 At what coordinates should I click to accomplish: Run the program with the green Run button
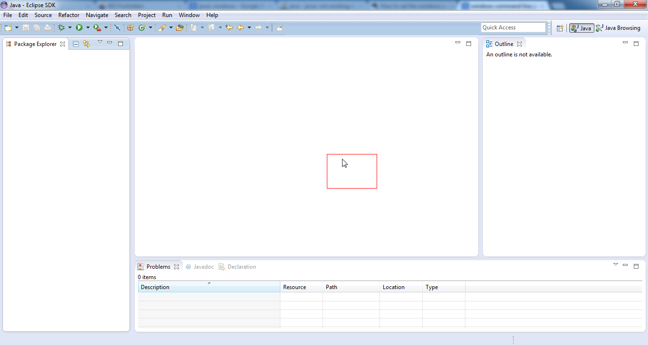79,28
